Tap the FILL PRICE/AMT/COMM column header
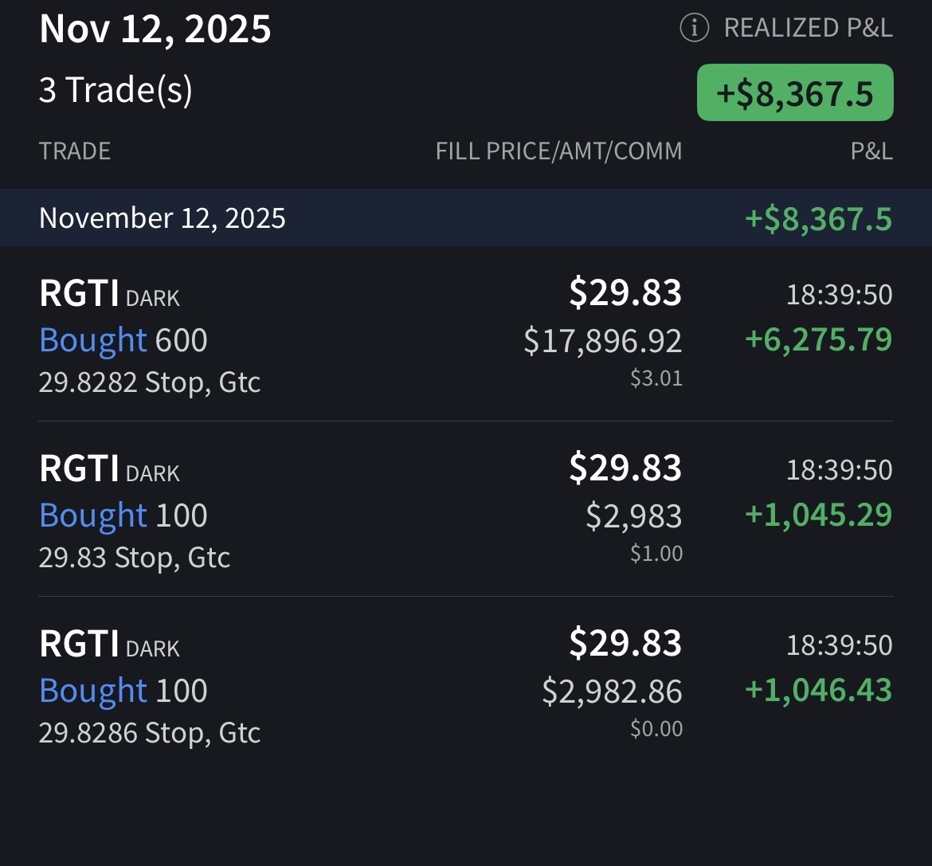Viewport: 932px width, 866px height. click(558, 151)
